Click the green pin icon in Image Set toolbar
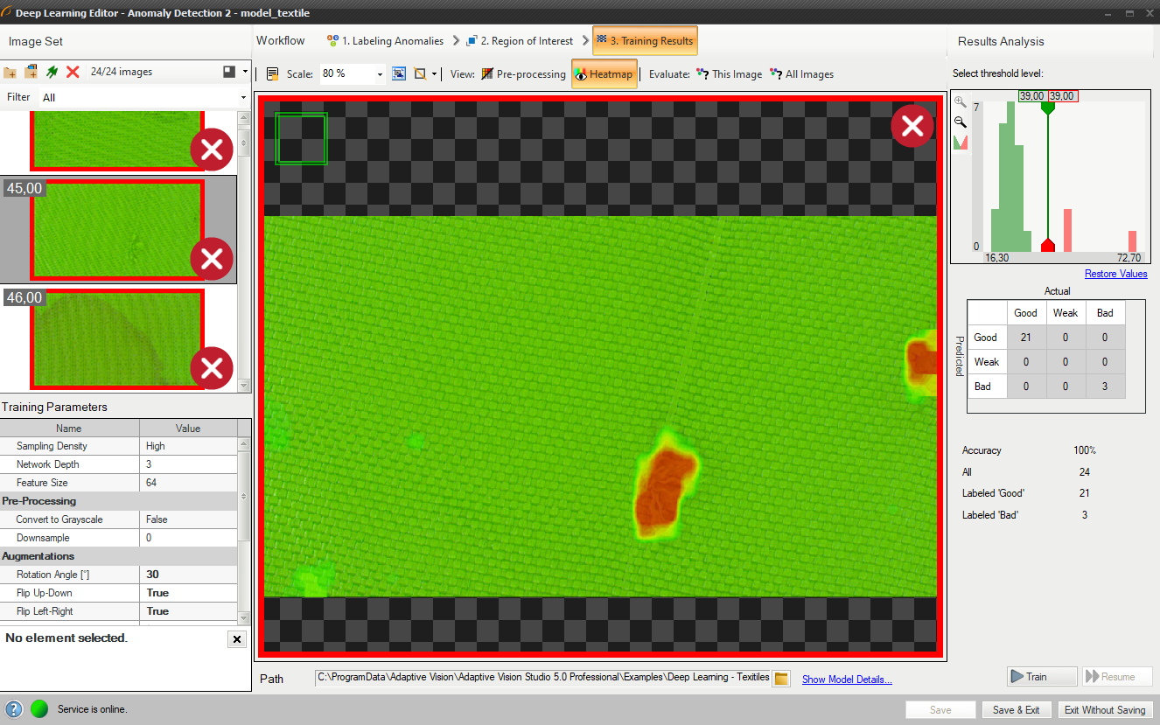This screenshot has height=725, width=1160. [52, 73]
